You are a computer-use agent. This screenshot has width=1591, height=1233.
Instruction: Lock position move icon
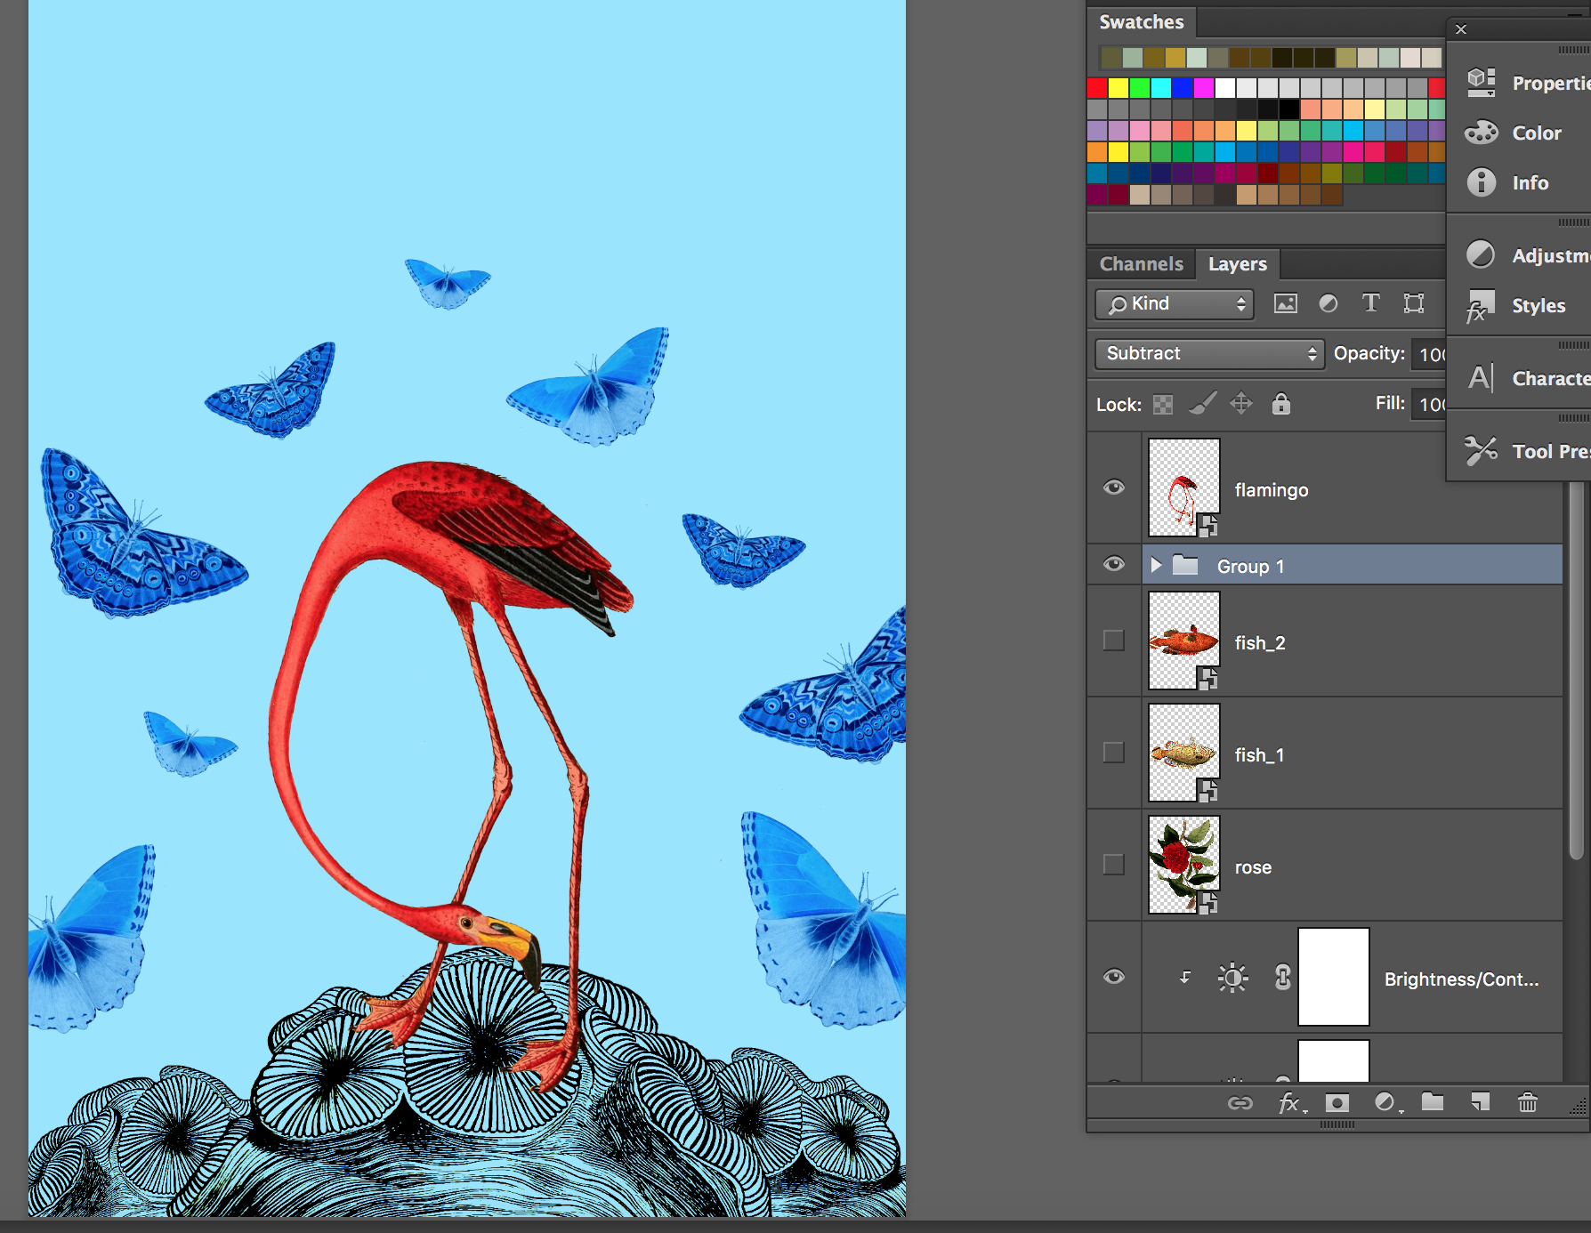coord(1241,404)
